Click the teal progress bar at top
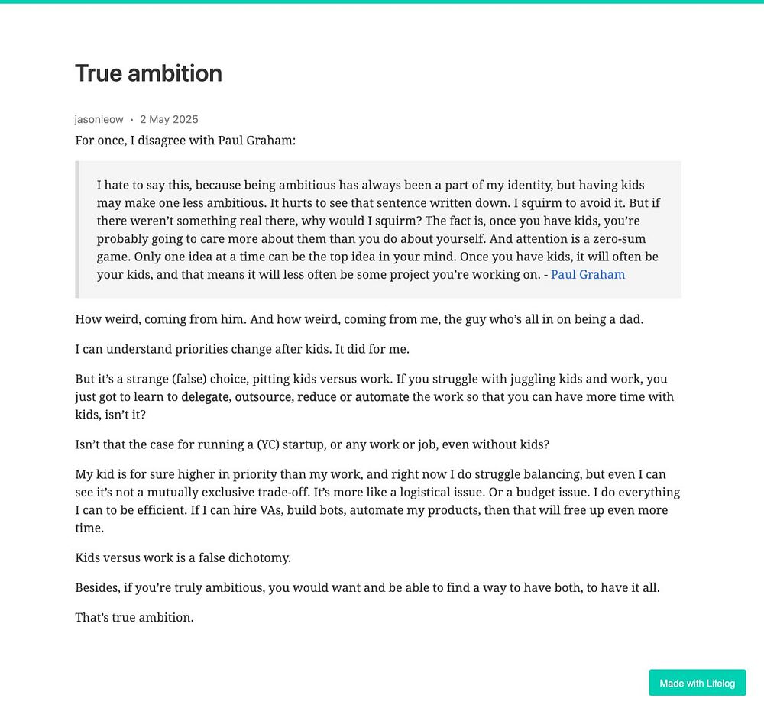Viewport: 764px width, 711px height. pos(382,2)
